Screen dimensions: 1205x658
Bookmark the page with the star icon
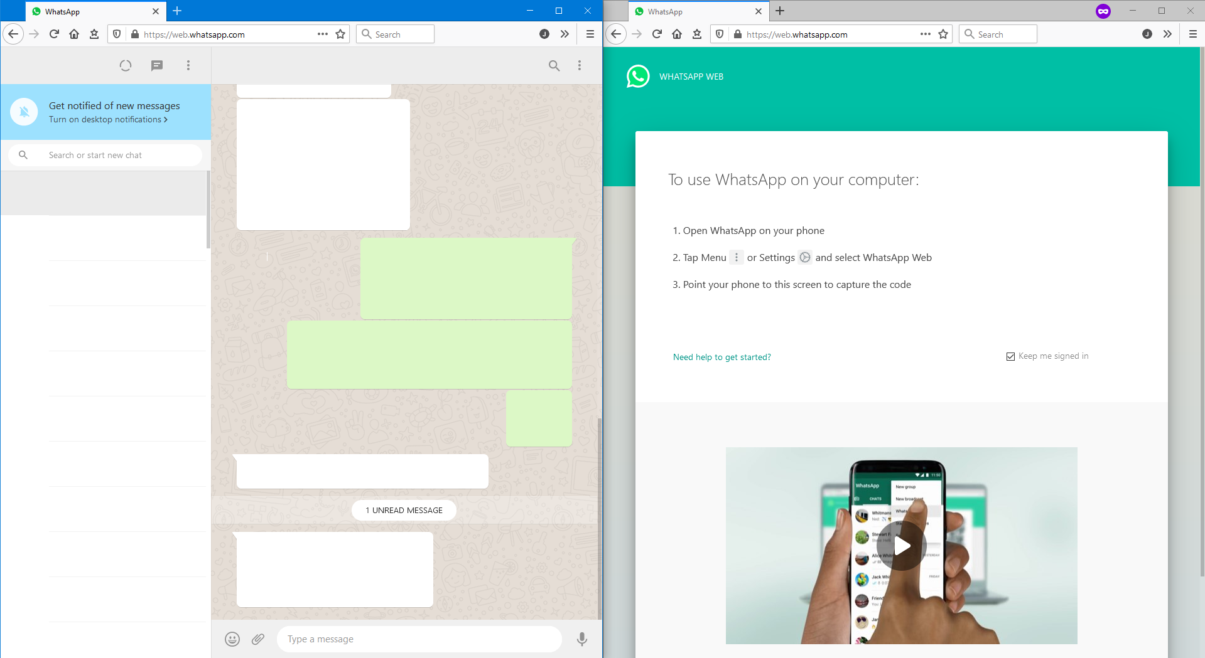pyautogui.click(x=340, y=34)
